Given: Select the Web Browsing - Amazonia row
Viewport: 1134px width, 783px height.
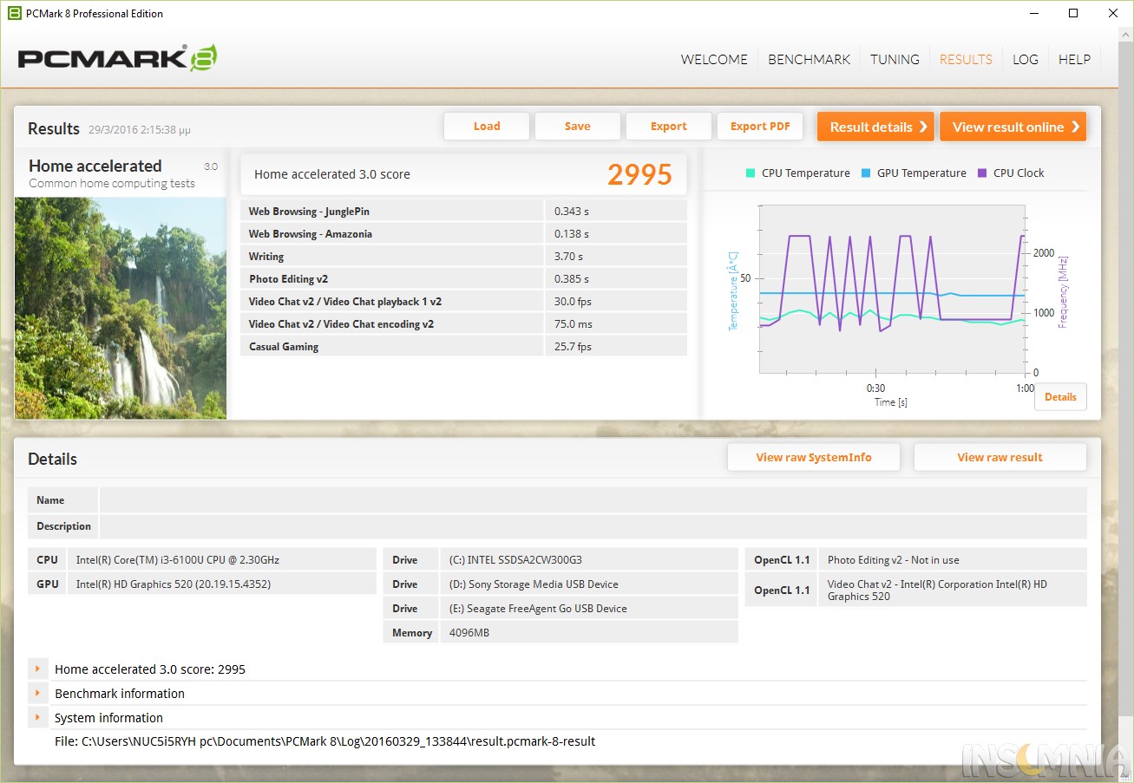Looking at the screenshot, I should [x=463, y=234].
